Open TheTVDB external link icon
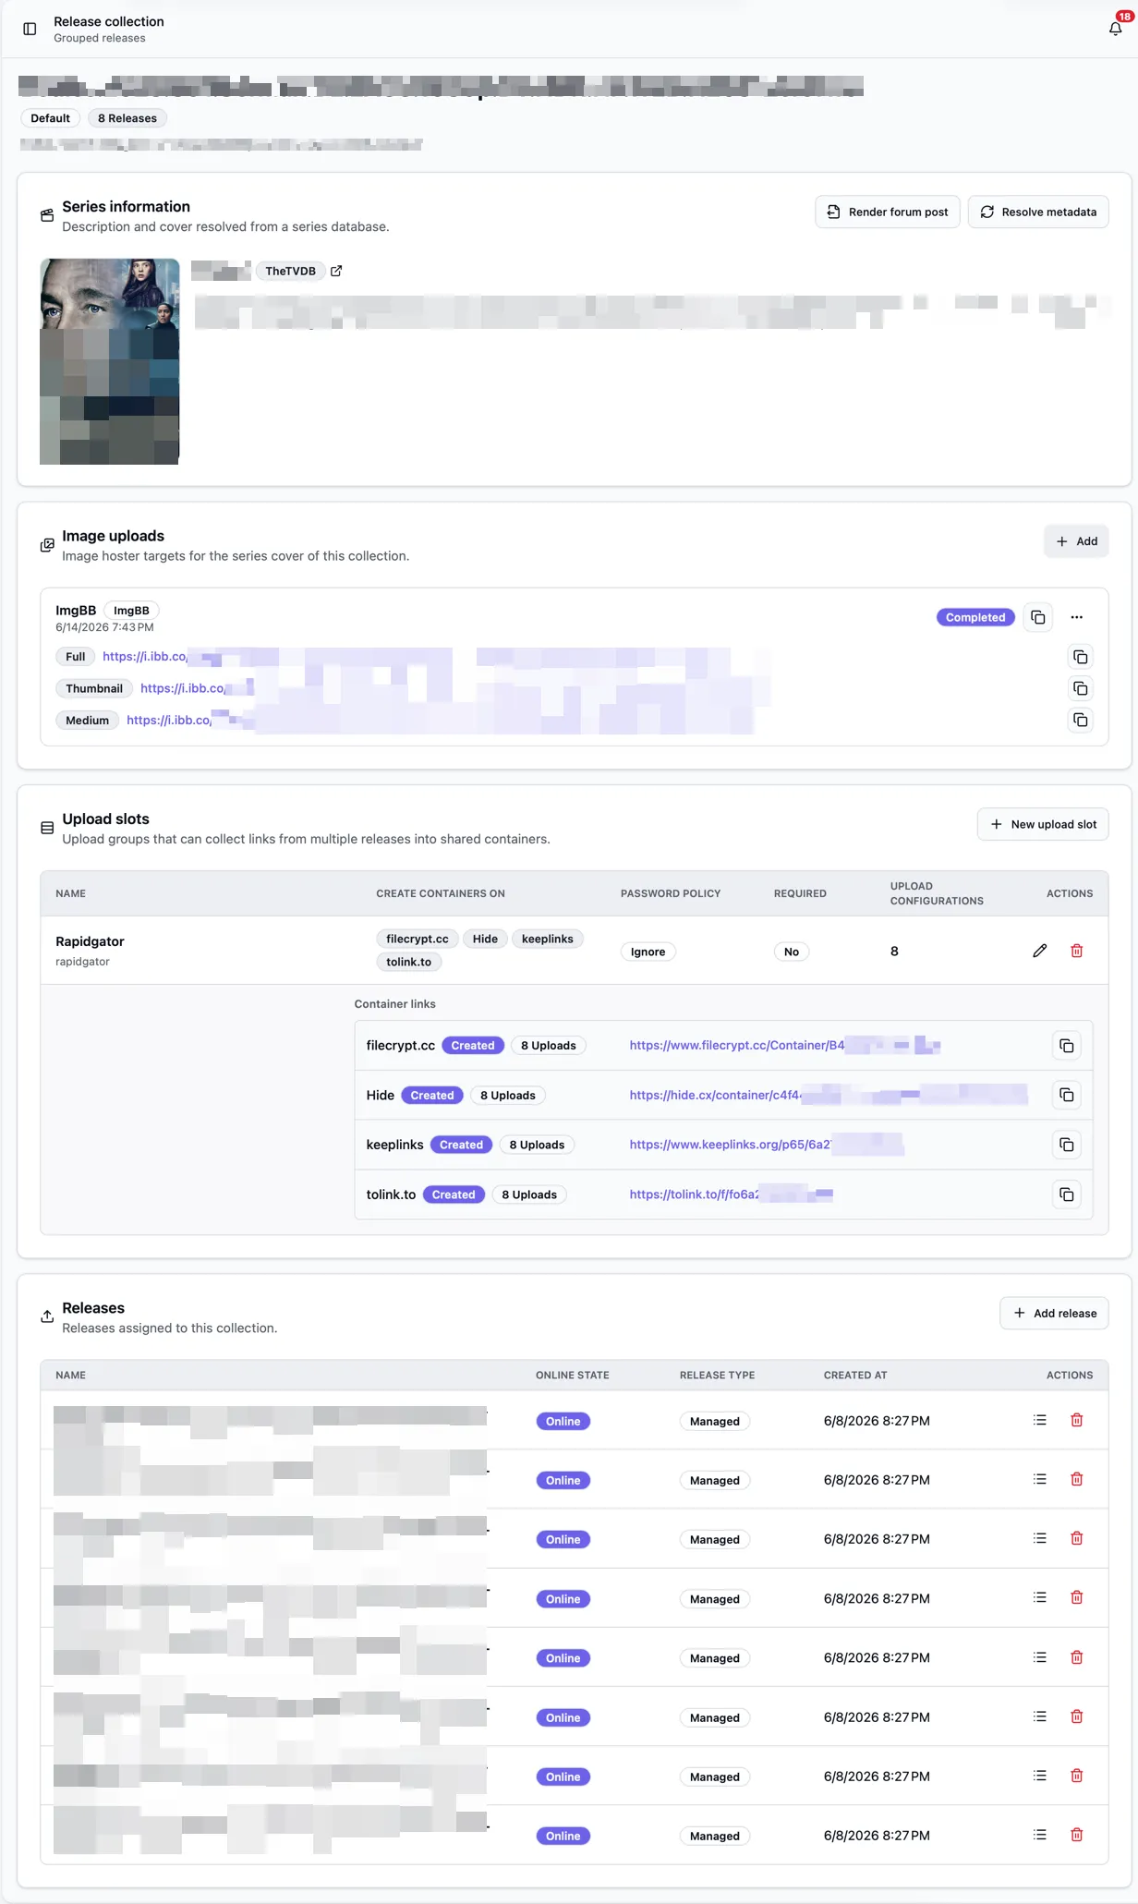Screen dimensions: 1138x1904 (x=336, y=271)
